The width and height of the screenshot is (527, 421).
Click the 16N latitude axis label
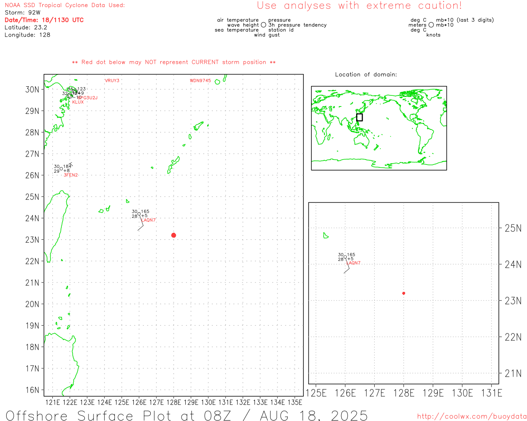pyautogui.click(x=33, y=390)
